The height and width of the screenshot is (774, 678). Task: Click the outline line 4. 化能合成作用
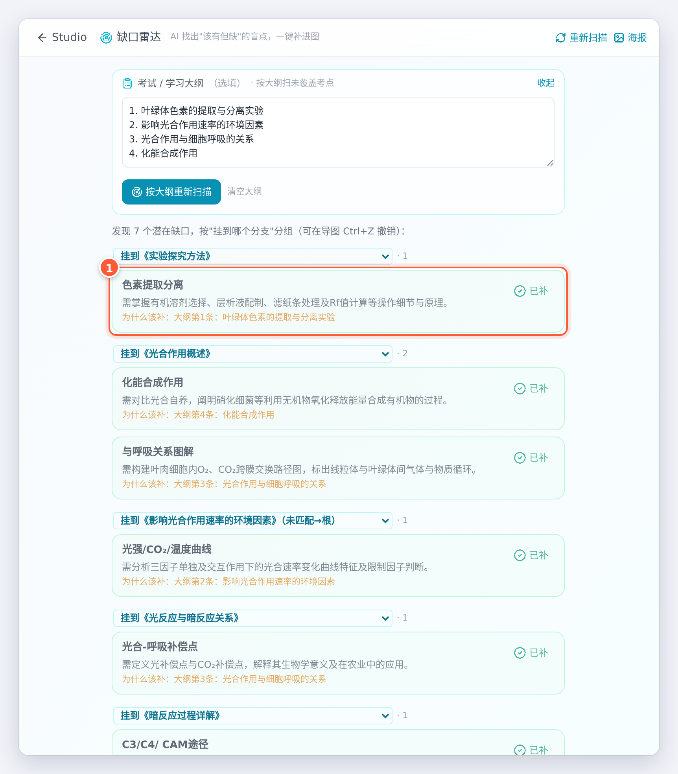click(x=163, y=153)
